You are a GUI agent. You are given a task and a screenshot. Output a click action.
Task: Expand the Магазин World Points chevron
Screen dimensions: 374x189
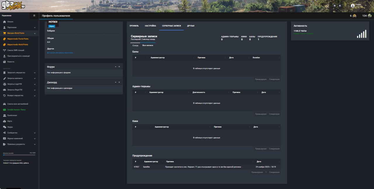click(x=35, y=33)
